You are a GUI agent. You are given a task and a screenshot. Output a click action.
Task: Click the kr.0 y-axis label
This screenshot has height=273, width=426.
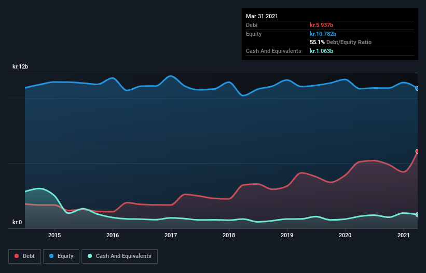(17, 222)
